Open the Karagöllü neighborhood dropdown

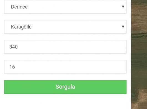(x=65, y=27)
